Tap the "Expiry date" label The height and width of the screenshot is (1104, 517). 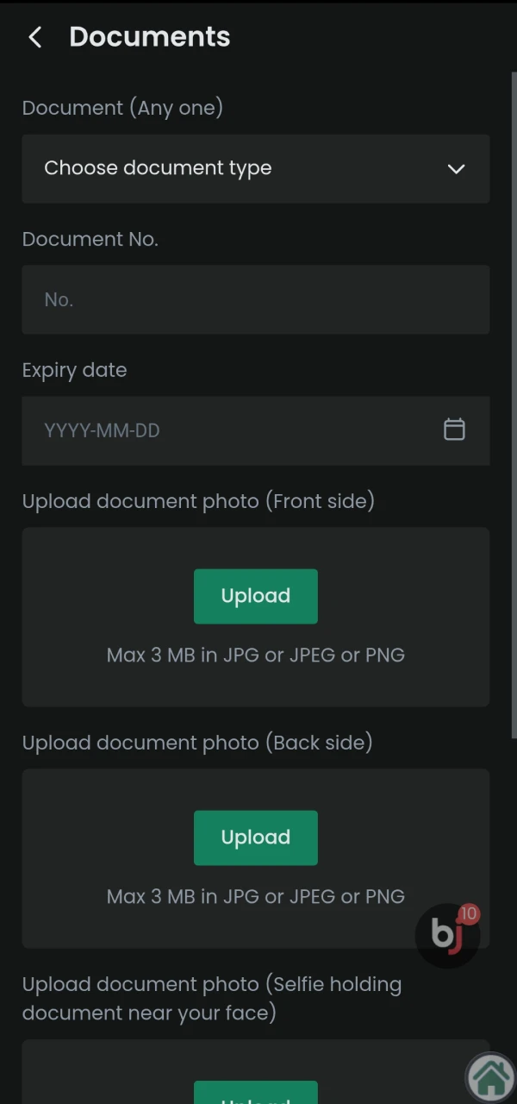[74, 370]
